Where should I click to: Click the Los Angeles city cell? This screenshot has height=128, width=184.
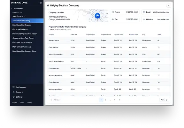(147, 61)
